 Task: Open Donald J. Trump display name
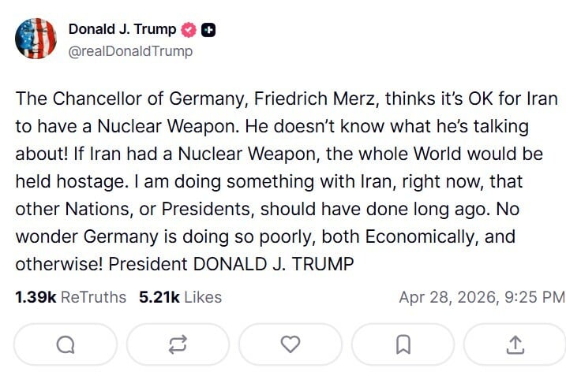click(122, 30)
